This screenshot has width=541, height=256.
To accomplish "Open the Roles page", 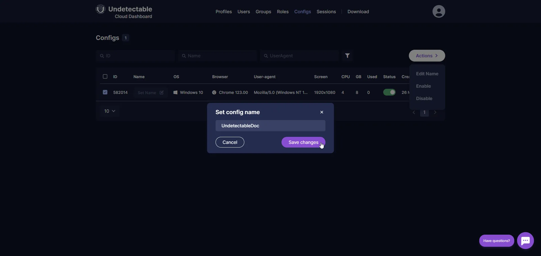I will (283, 12).
